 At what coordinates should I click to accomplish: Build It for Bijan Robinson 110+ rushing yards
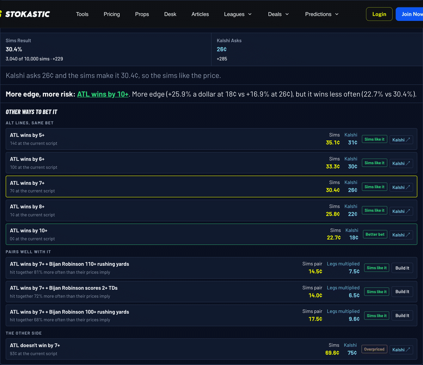coord(402,268)
